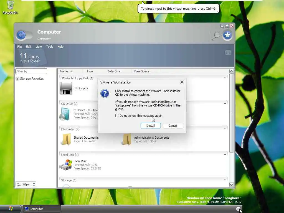Click the '3½ Floppy' label
Image resolution: width=284 pixels, height=213 pixels.
tap(81, 88)
